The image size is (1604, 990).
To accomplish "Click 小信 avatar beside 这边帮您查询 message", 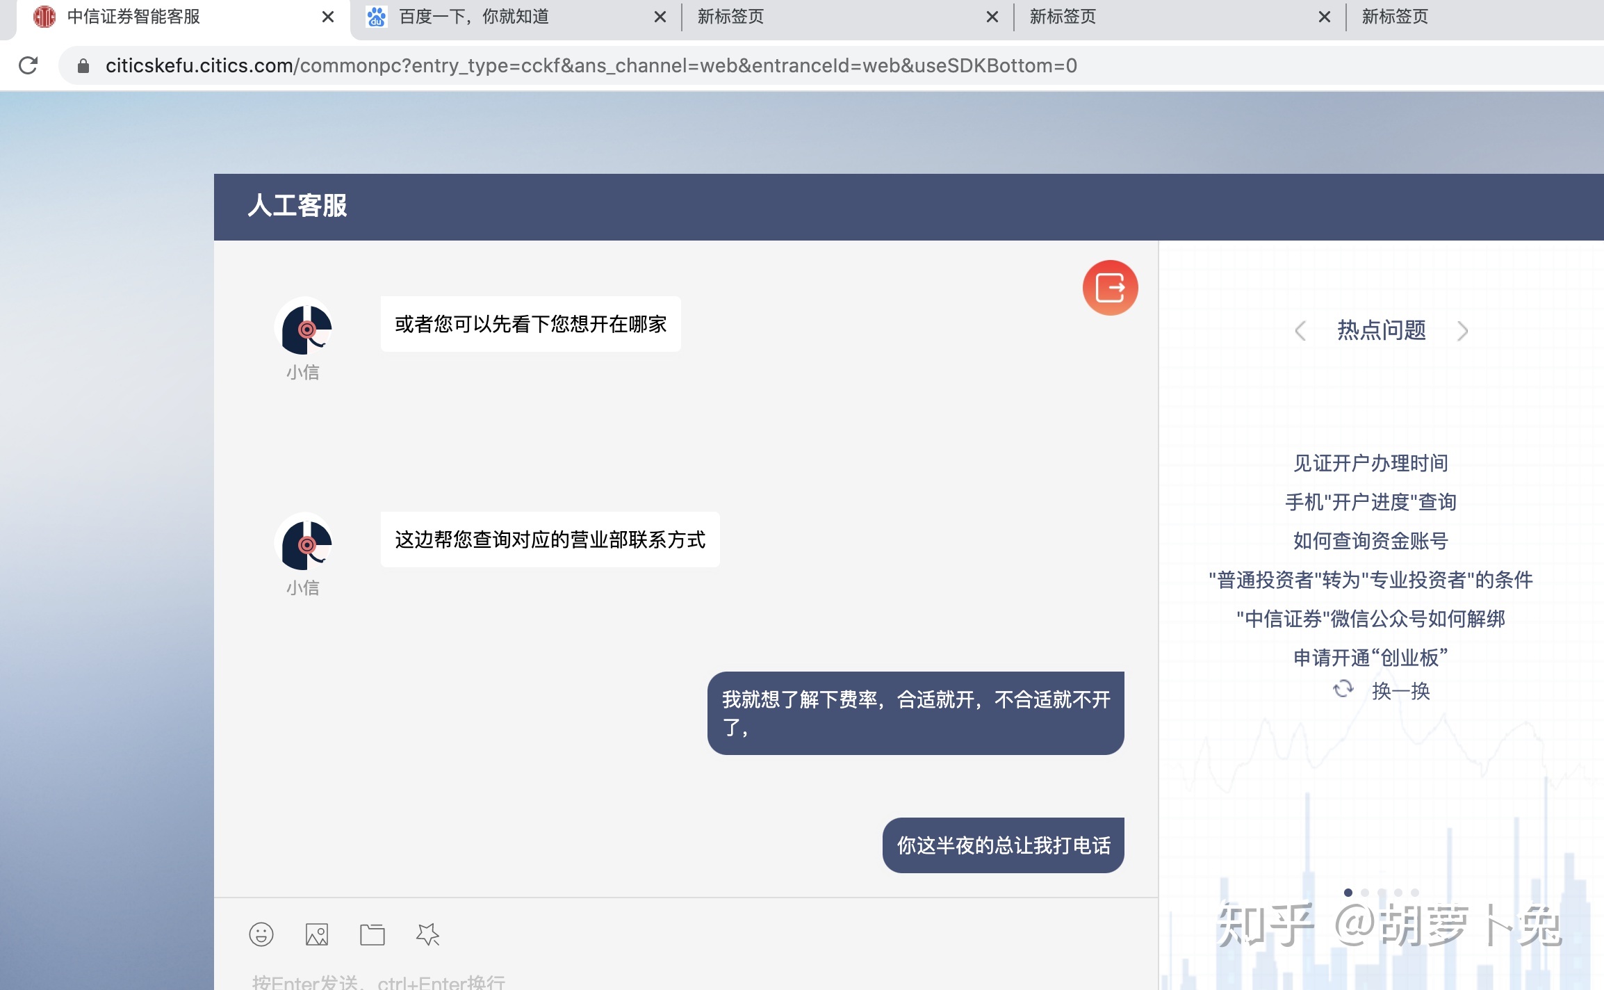I will point(304,542).
